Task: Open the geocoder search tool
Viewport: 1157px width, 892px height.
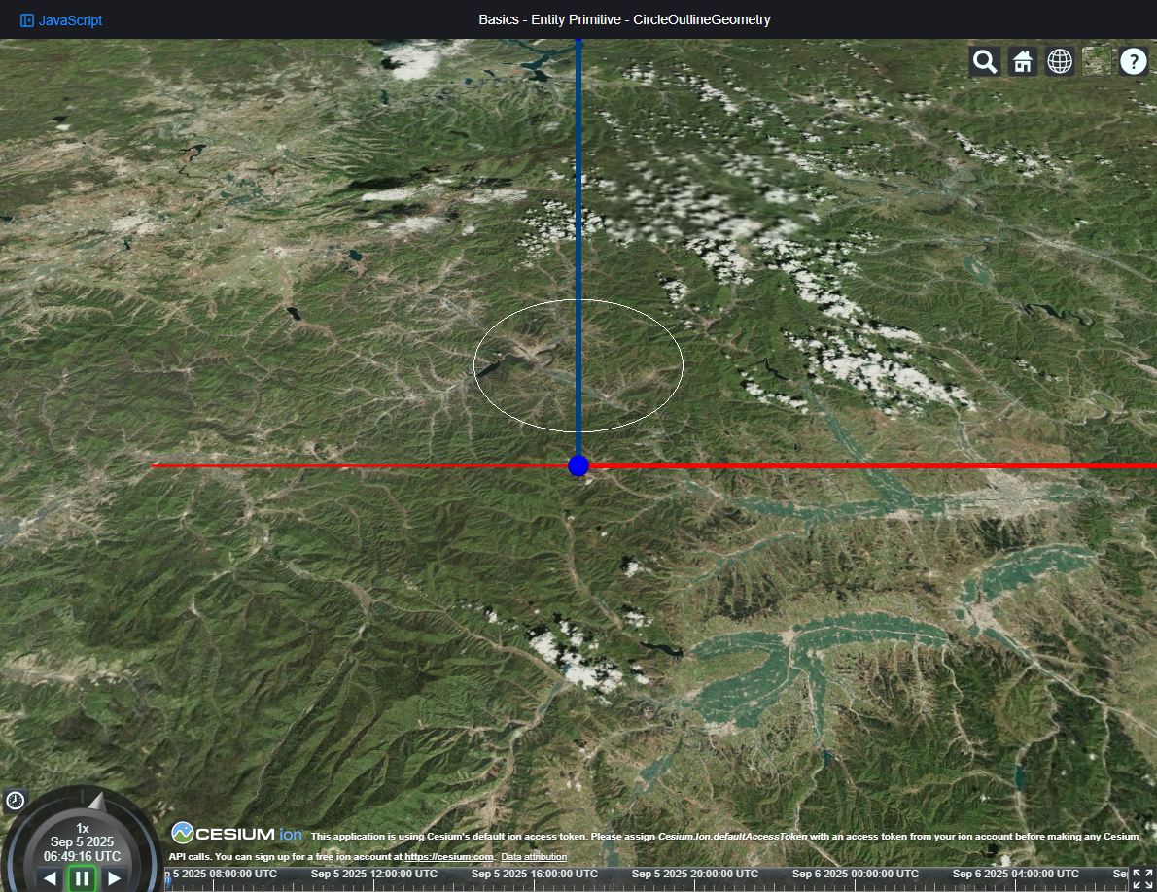Action: (x=984, y=62)
